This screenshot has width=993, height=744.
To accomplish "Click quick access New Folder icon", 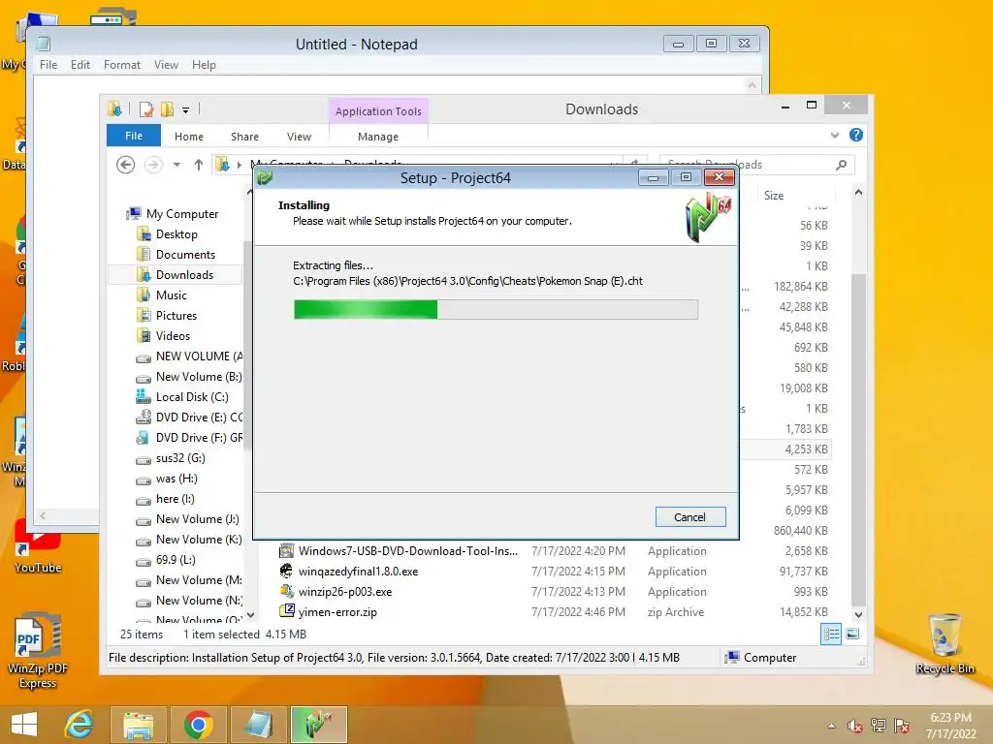I will (167, 109).
